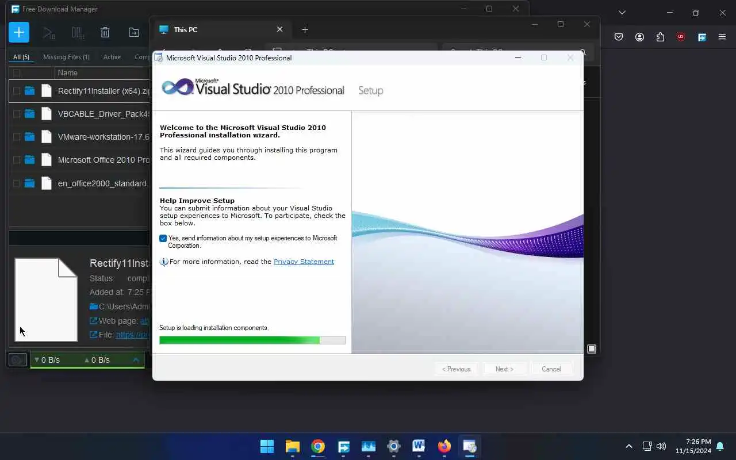The height and width of the screenshot is (460, 736).
Task: Open folder icon for Rectify11Installer row
Action: coord(29,91)
